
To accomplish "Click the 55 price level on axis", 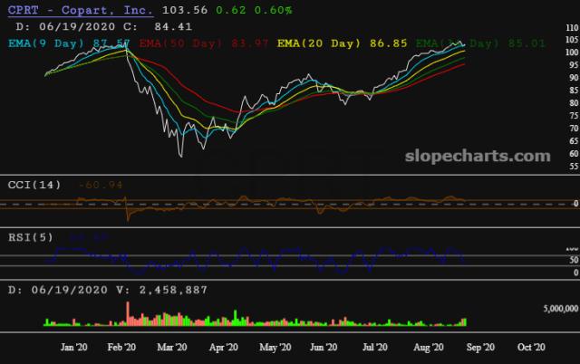I will pos(569,168).
